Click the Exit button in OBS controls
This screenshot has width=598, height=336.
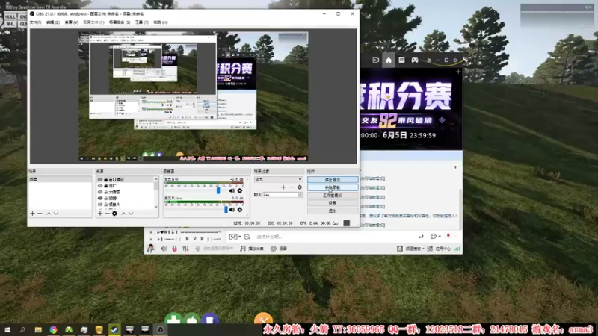coord(333,211)
